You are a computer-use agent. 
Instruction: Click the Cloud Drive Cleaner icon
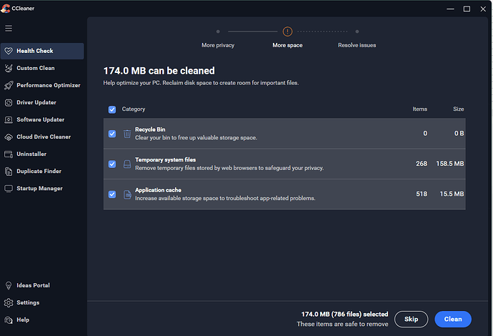[x=9, y=137]
